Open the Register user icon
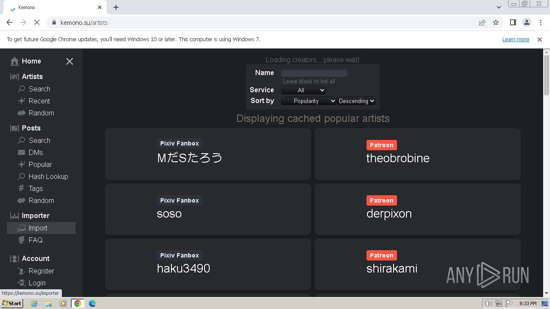The image size is (550, 309). [21, 271]
